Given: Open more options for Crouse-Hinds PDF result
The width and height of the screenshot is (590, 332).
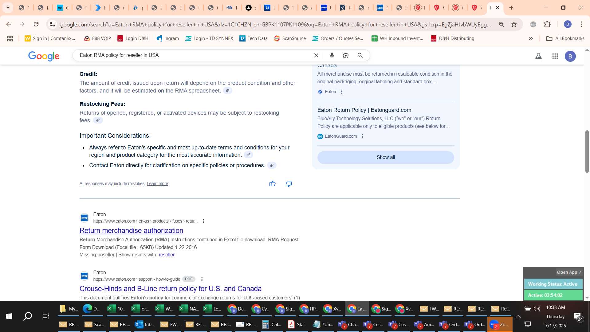Looking at the screenshot, I should [202, 279].
